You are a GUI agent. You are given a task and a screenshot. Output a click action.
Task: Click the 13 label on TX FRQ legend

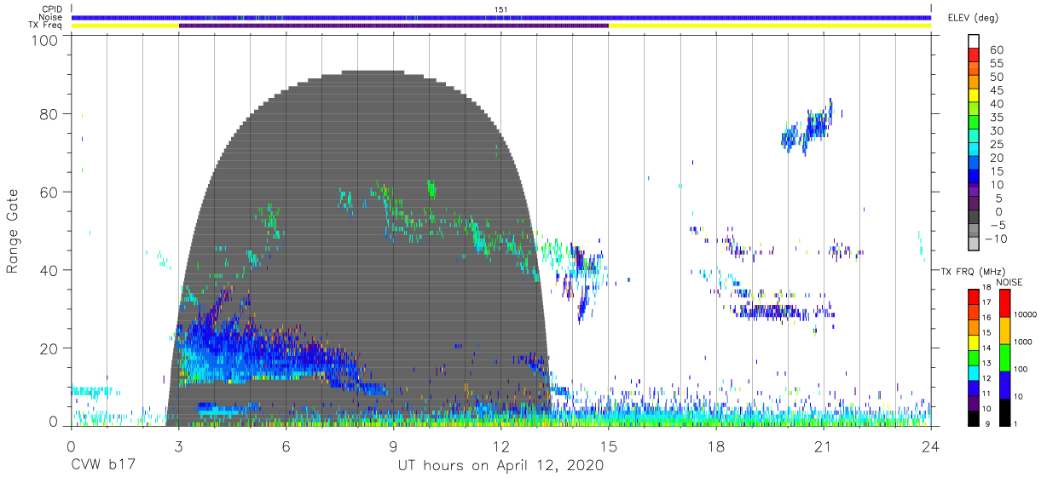(x=986, y=363)
